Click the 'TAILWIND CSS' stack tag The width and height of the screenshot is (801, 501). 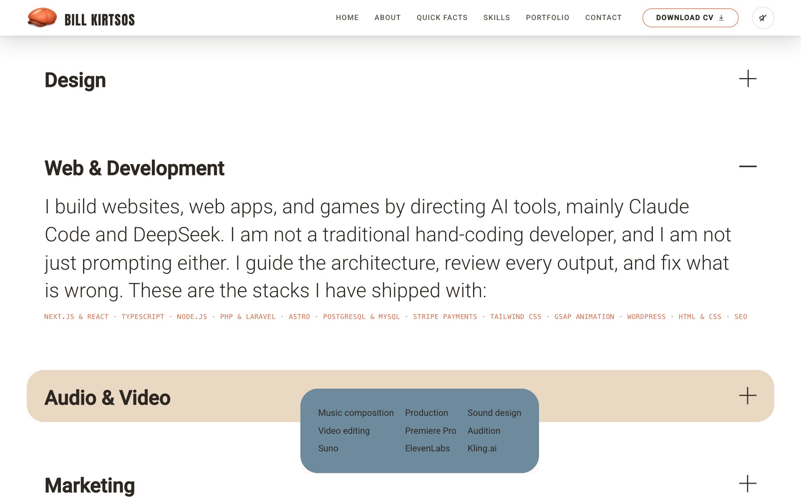(x=515, y=317)
